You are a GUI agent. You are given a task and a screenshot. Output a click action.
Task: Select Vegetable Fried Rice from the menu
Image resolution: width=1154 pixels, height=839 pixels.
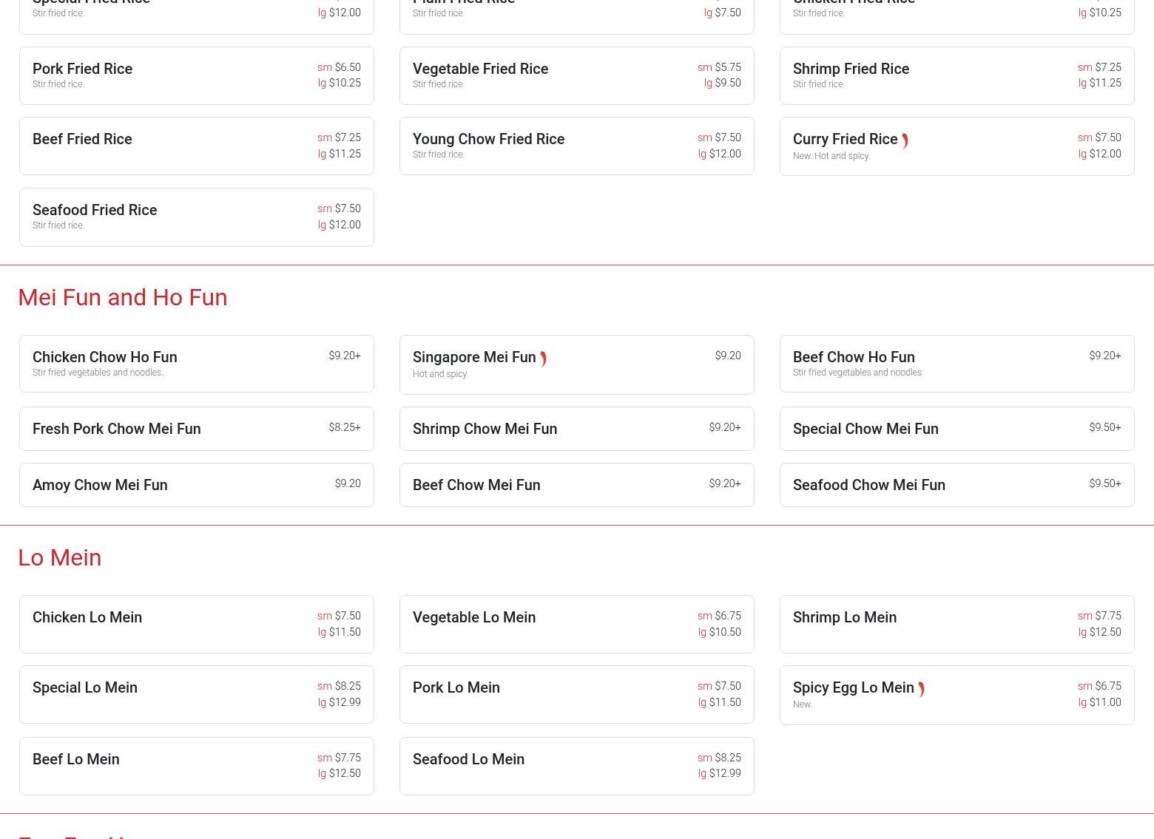480,69
